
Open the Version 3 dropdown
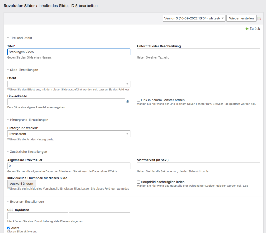point(194,18)
